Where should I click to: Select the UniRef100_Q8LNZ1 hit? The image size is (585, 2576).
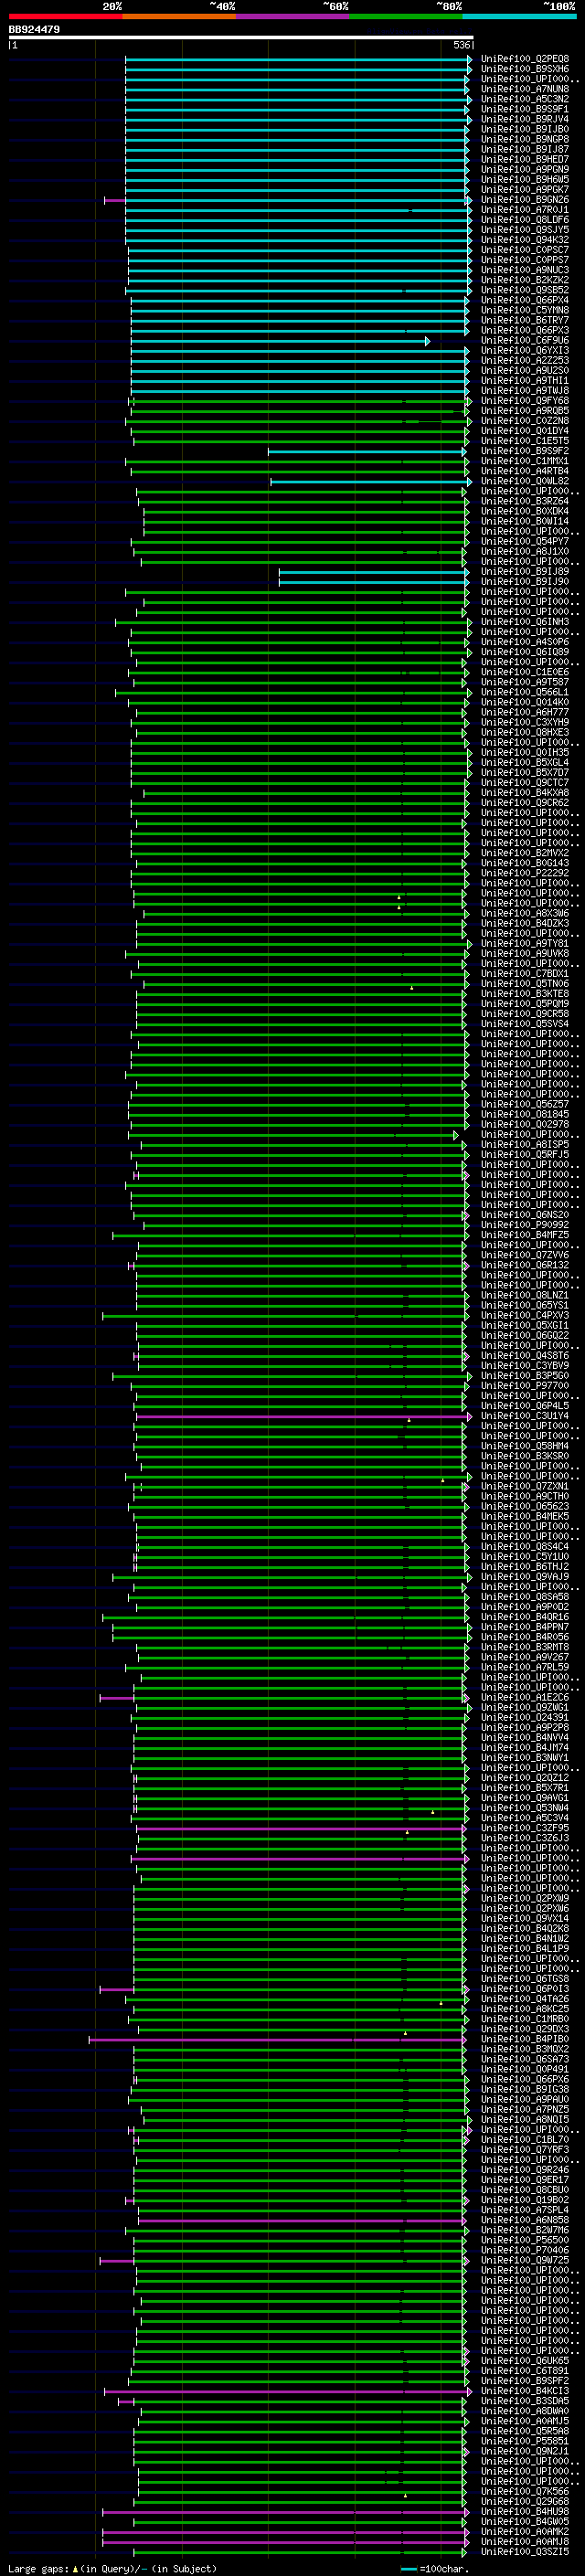click(524, 1295)
